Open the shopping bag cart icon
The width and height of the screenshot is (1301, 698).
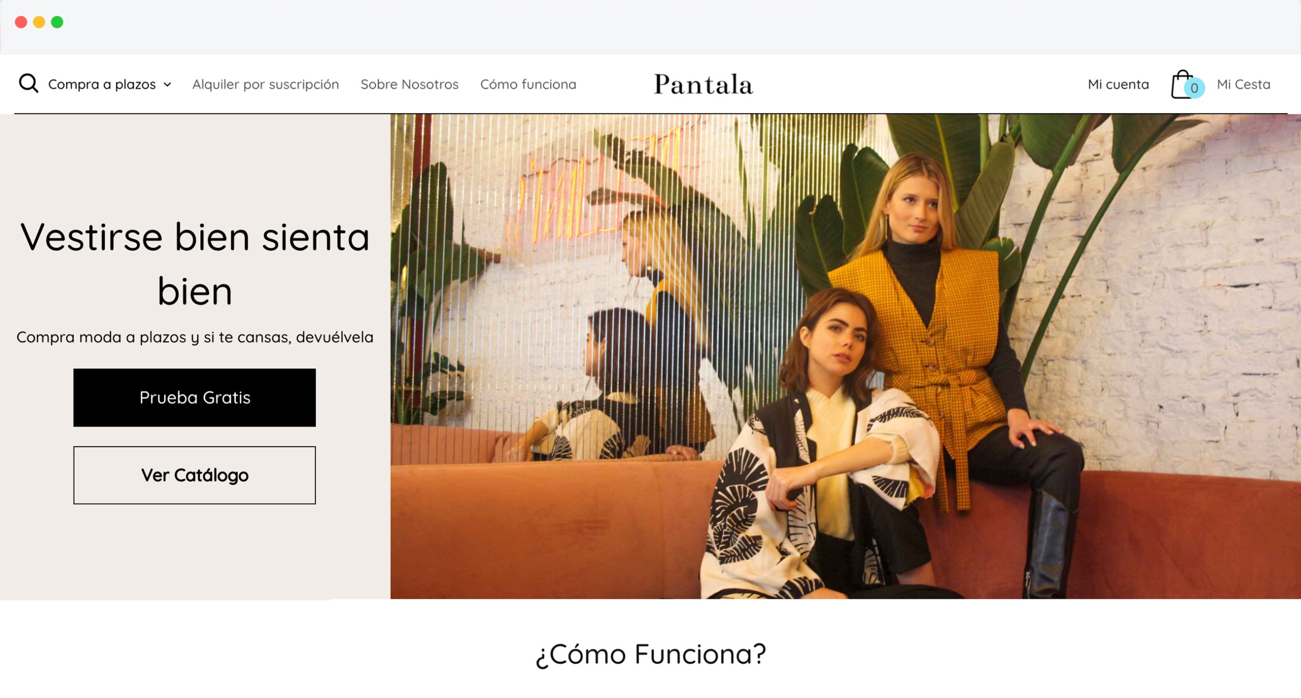pyautogui.click(x=1182, y=84)
